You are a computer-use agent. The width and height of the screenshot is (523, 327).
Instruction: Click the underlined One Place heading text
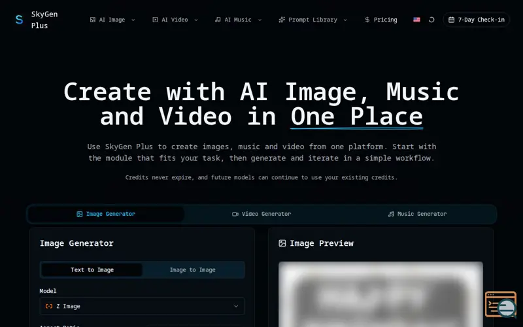[356, 116]
